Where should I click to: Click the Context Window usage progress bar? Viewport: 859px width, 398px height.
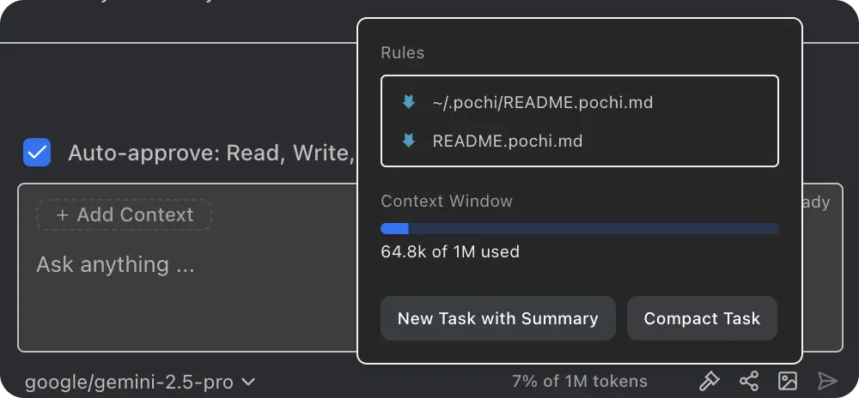pyautogui.click(x=580, y=228)
